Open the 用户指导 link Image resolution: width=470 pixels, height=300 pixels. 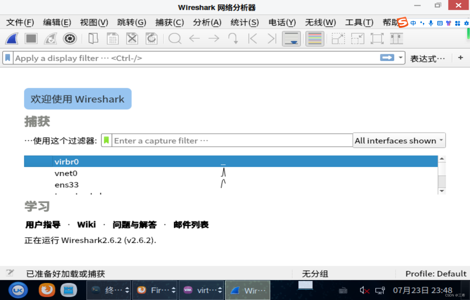pos(43,225)
